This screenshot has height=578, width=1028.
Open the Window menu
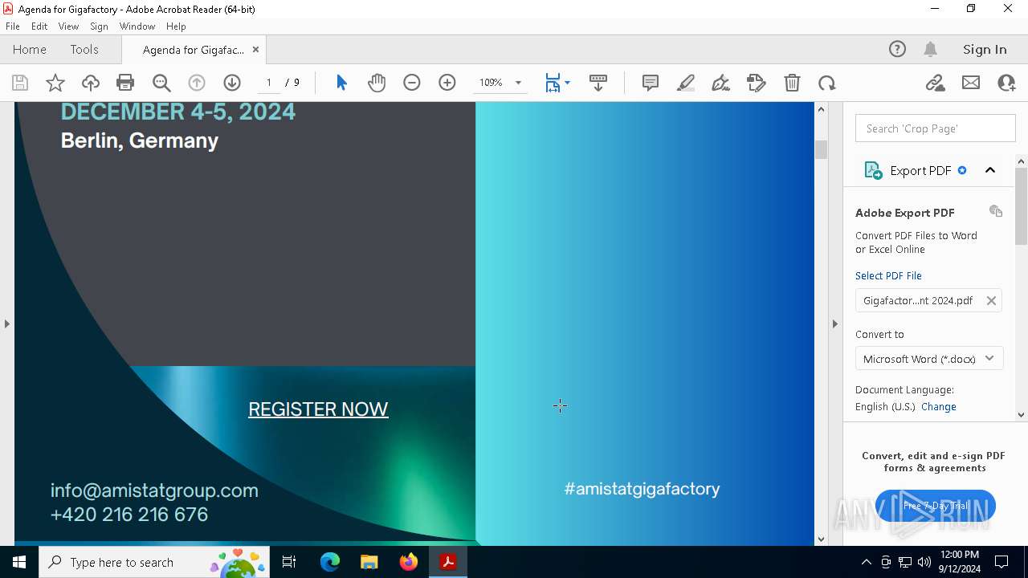137,26
